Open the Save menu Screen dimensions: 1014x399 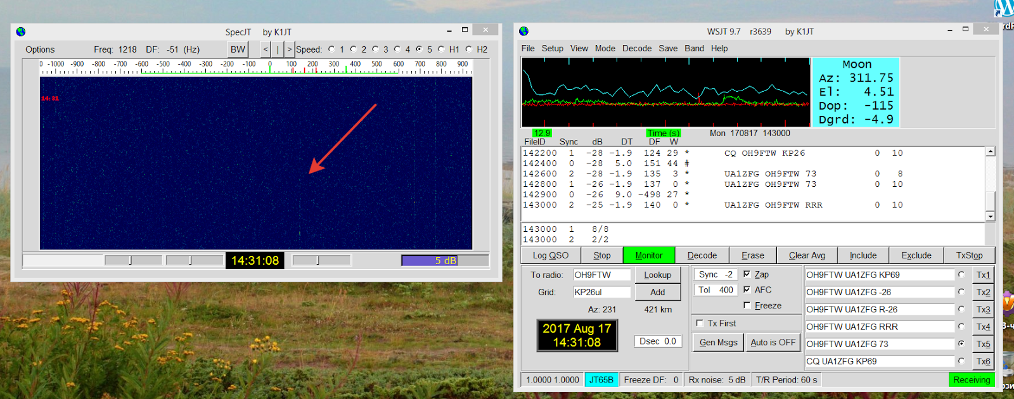[668, 48]
